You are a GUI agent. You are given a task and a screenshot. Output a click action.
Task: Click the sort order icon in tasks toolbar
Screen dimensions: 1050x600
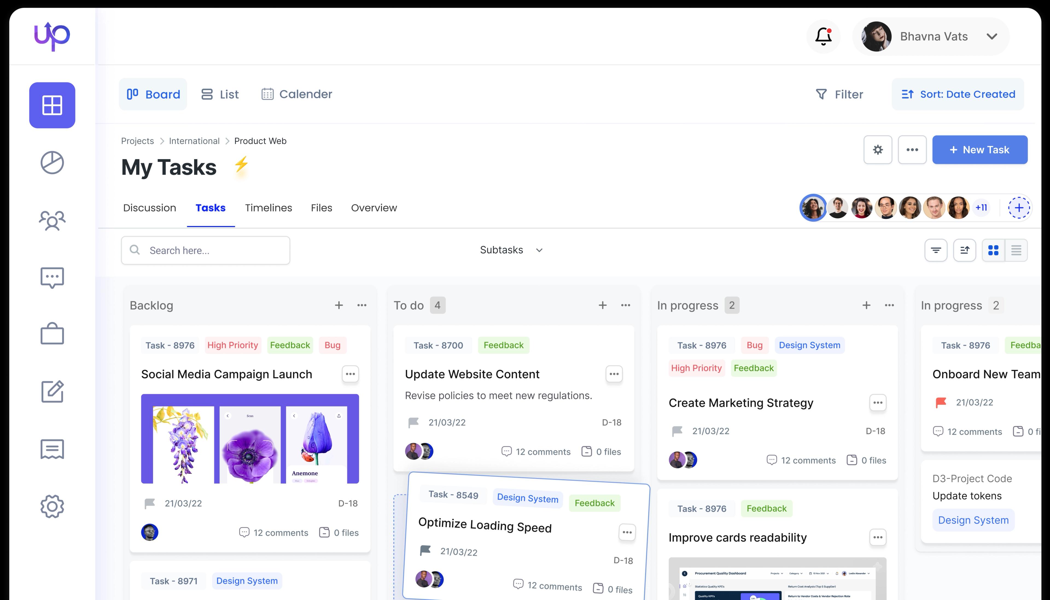point(965,250)
